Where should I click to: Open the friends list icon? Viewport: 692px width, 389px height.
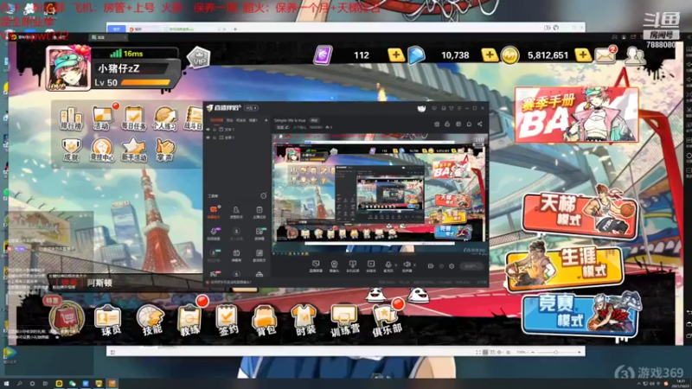pyautogui.click(x=634, y=55)
